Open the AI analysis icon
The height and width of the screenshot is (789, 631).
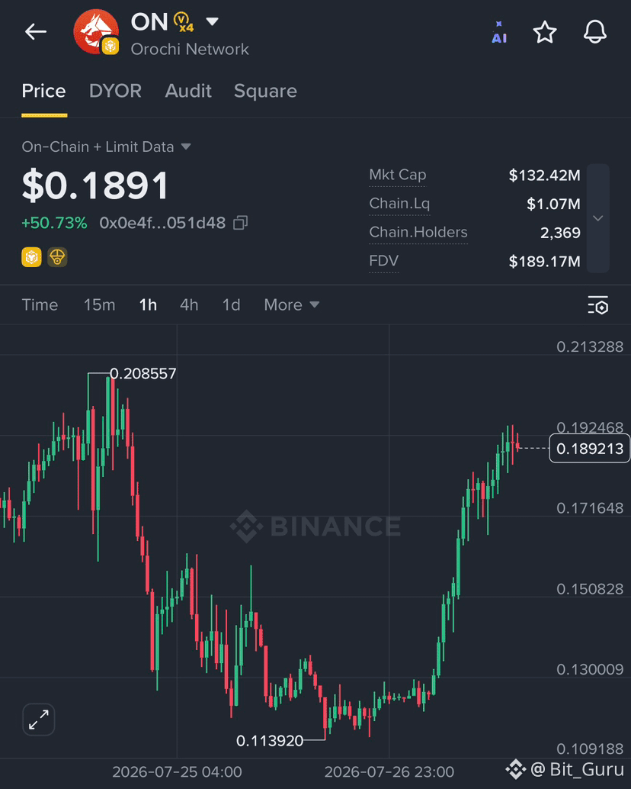[499, 33]
